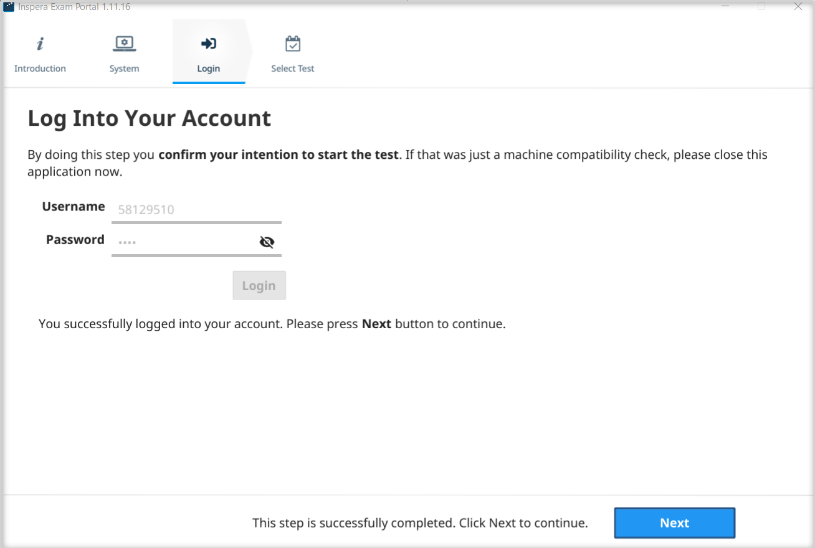Click the Inspera app icon in title bar
The image size is (815, 548).
click(x=9, y=7)
